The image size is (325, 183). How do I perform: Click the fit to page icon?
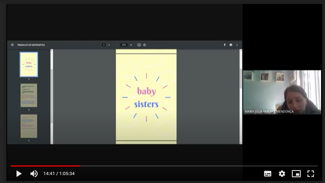pyautogui.click(x=139, y=45)
